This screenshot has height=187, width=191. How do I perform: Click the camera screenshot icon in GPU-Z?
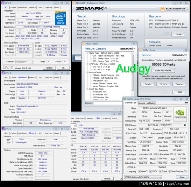[186, 103]
